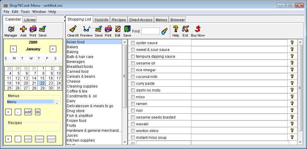
Task: Click the Exit waving hand icon
Action: [x=185, y=29]
